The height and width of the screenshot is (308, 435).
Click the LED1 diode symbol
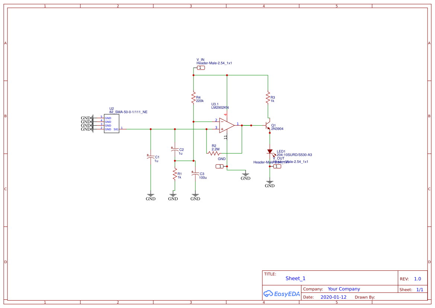coord(270,151)
